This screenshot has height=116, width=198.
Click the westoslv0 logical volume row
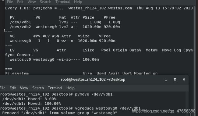pos(54,60)
